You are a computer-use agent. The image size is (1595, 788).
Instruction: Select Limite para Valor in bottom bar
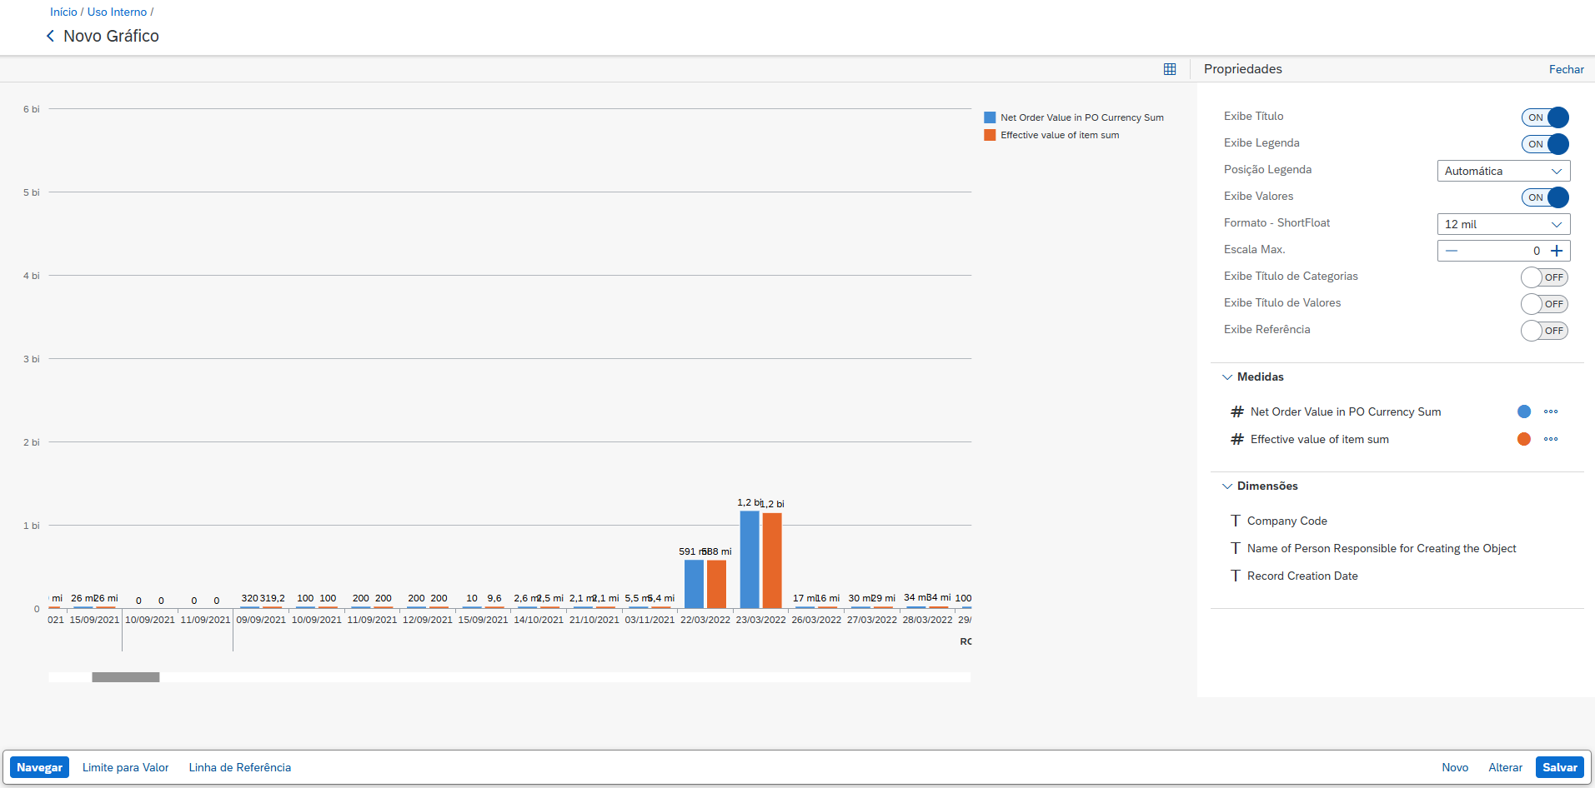point(125,767)
